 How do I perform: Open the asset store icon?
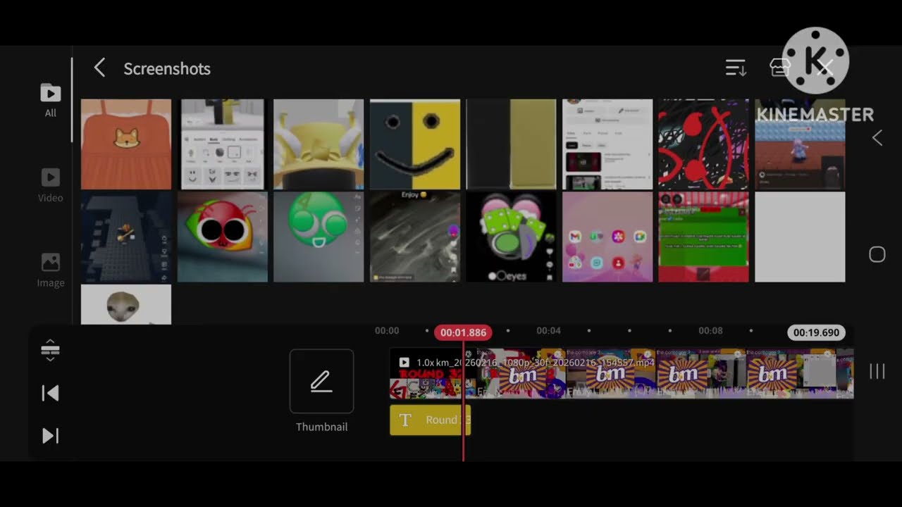point(780,68)
